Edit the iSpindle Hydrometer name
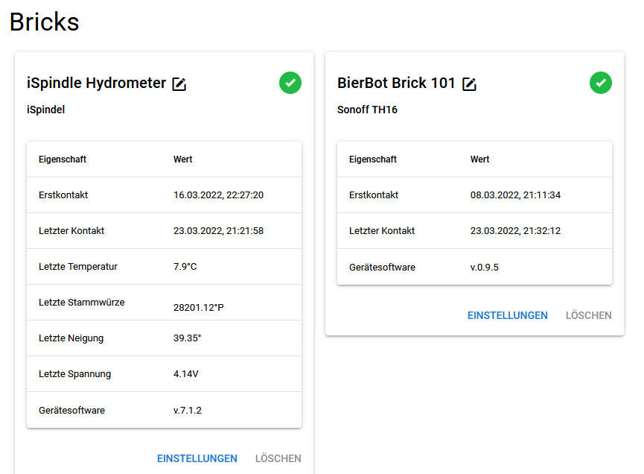644x474 pixels. coord(179,84)
